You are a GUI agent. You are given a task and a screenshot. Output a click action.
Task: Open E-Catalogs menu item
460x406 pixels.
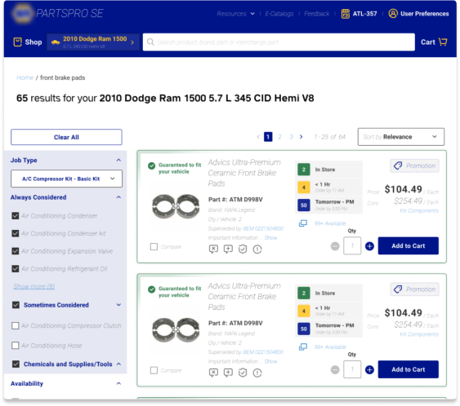click(279, 14)
